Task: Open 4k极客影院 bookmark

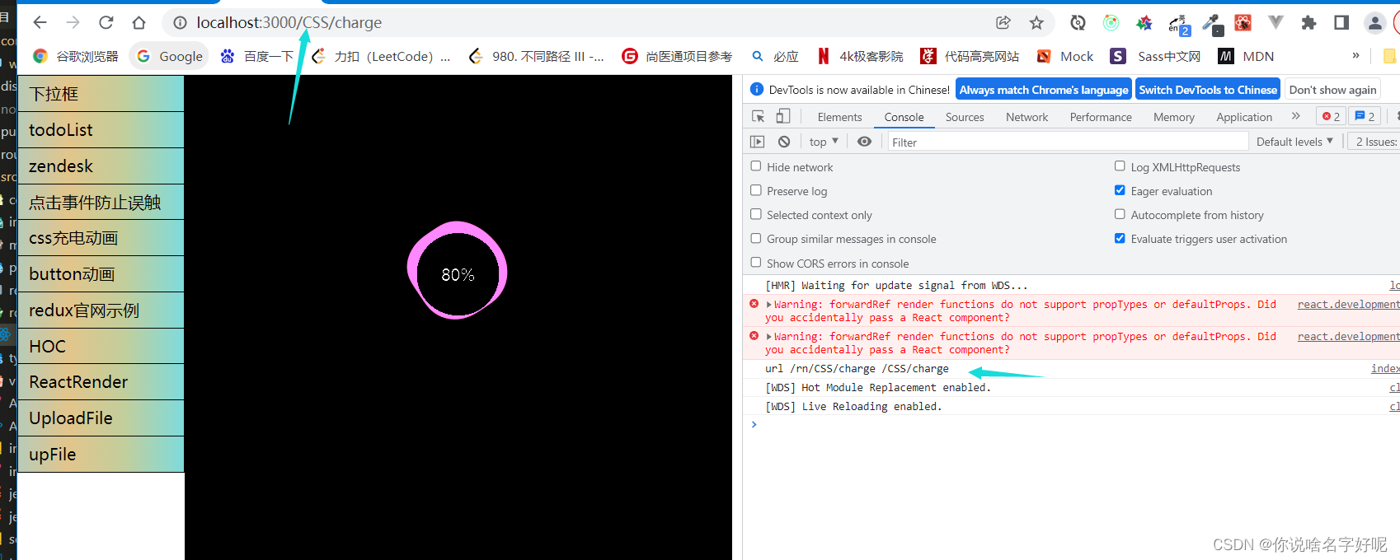Action: tap(860, 56)
